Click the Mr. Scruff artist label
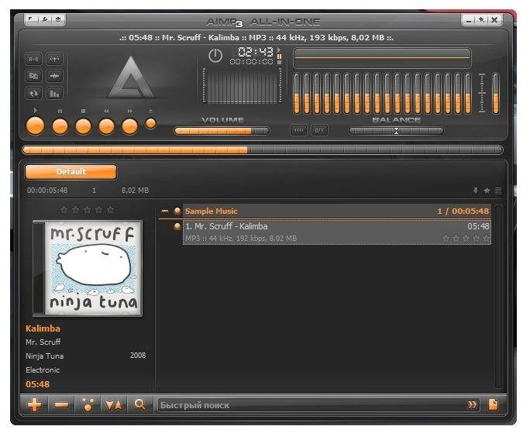This screenshot has height=440, width=530. 43,342
